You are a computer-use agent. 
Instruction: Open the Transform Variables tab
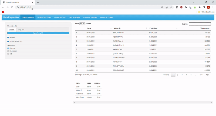click(90, 17)
